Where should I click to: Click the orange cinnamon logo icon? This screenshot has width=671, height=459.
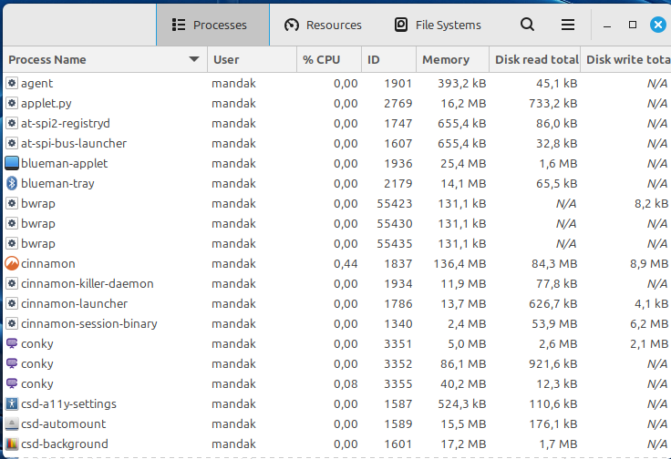[x=12, y=264]
